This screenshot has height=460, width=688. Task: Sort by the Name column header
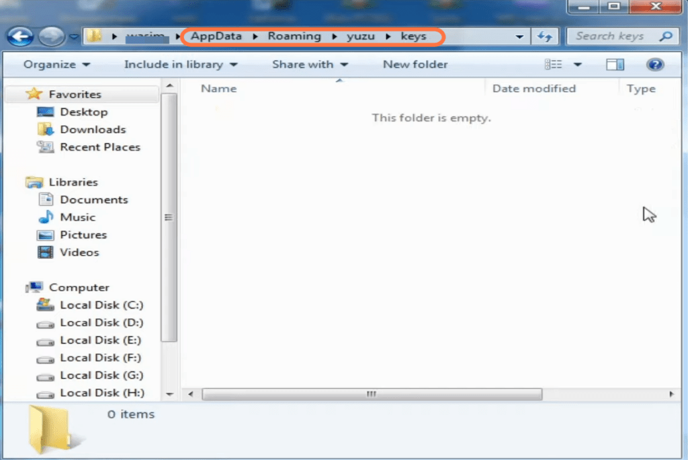218,88
